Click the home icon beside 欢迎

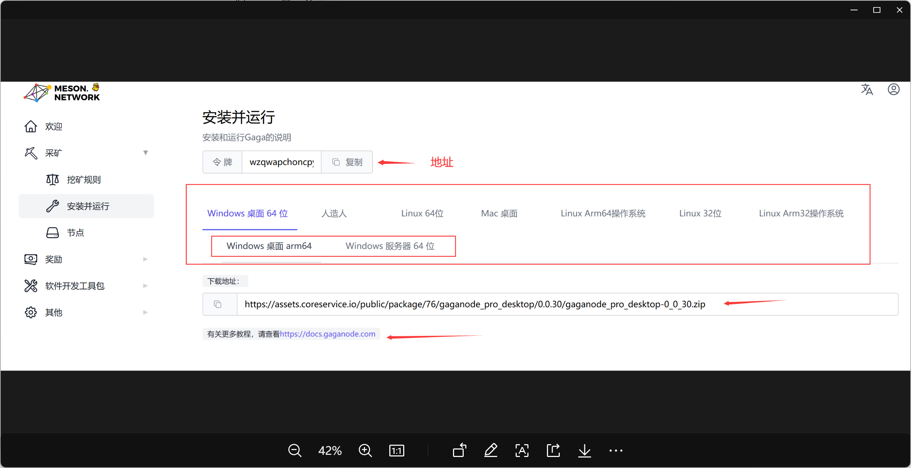(x=31, y=126)
